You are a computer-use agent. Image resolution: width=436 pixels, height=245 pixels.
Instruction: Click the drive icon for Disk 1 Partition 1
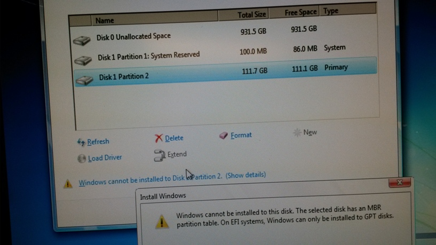click(83, 60)
